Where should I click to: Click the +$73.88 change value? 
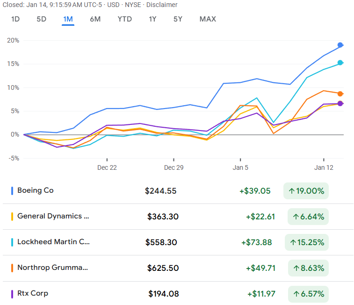[x=256, y=242]
